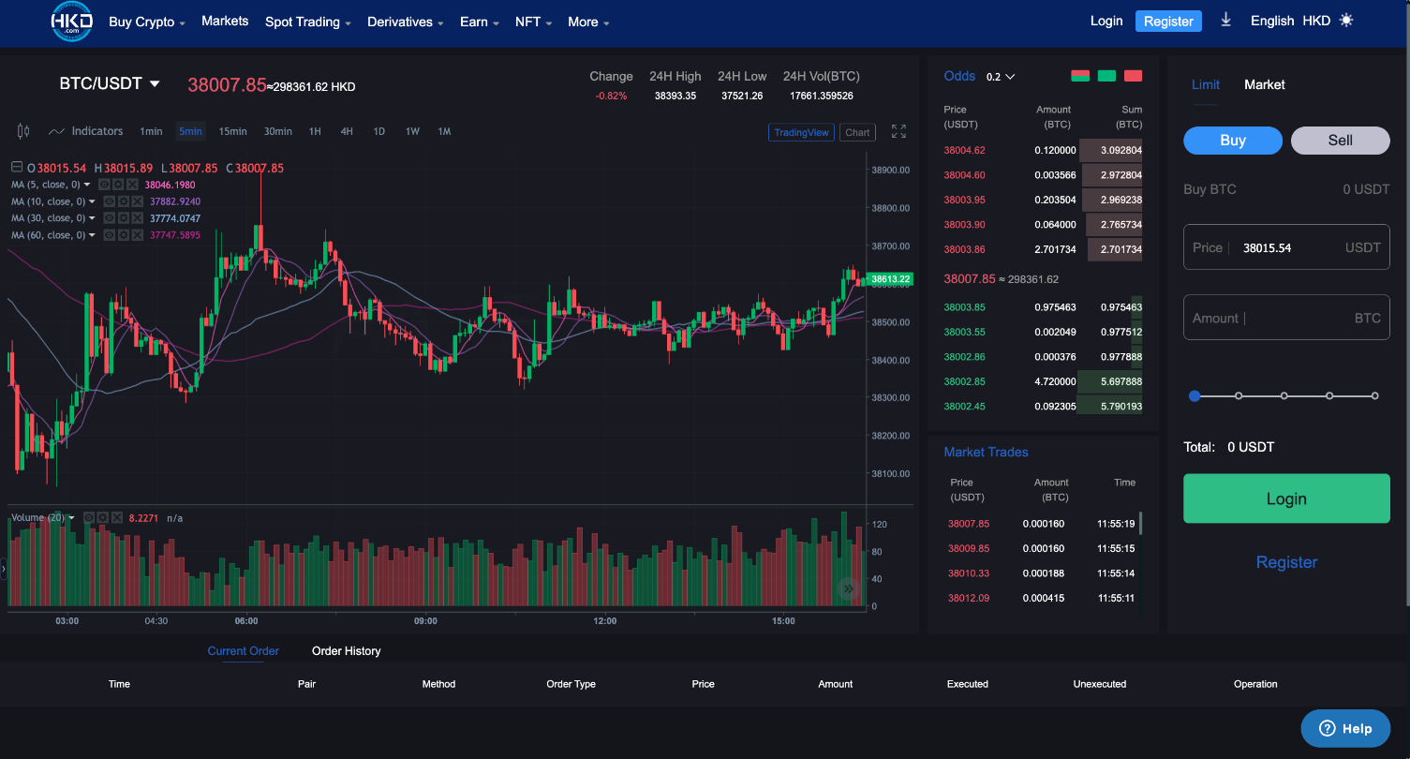Viewport: 1410px width, 759px height.
Task: Toggle visibility eye of MA 5
Action: click(x=105, y=185)
